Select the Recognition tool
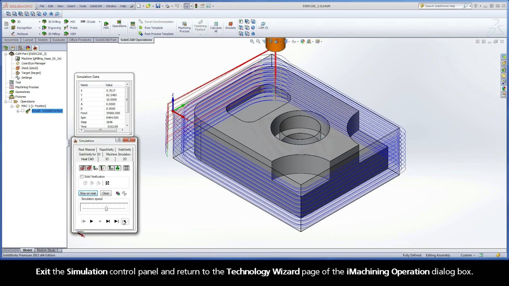Image resolution: width=509 pixels, height=286 pixels. pos(21,28)
